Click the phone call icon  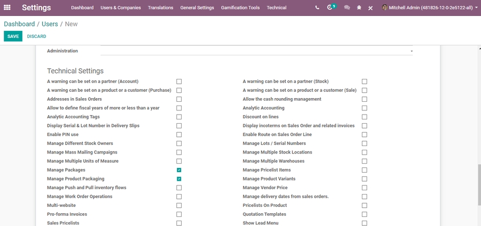[317, 8]
